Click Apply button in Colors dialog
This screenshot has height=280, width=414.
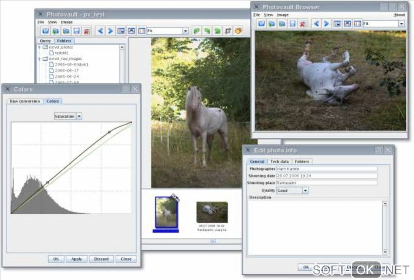tap(76, 259)
